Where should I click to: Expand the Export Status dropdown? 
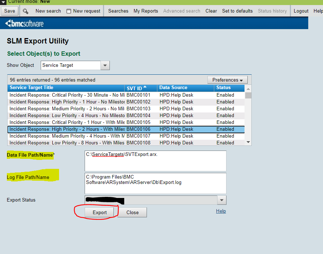point(222,200)
